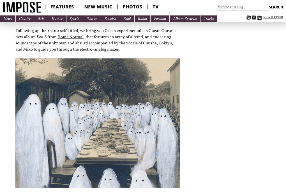286x193 pixels.
Task: Open the RSS feed icon
Action: pyautogui.click(x=259, y=17)
